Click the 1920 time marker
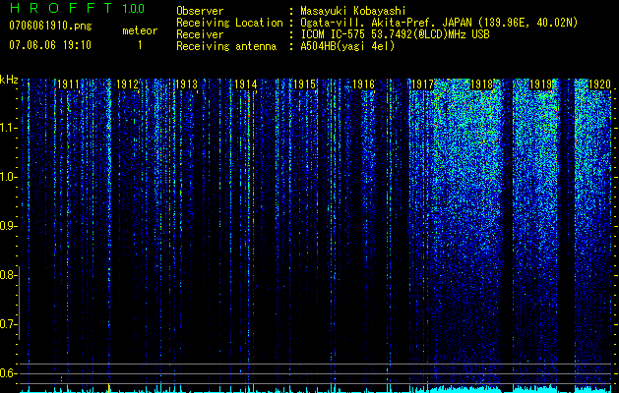 [x=600, y=84]
